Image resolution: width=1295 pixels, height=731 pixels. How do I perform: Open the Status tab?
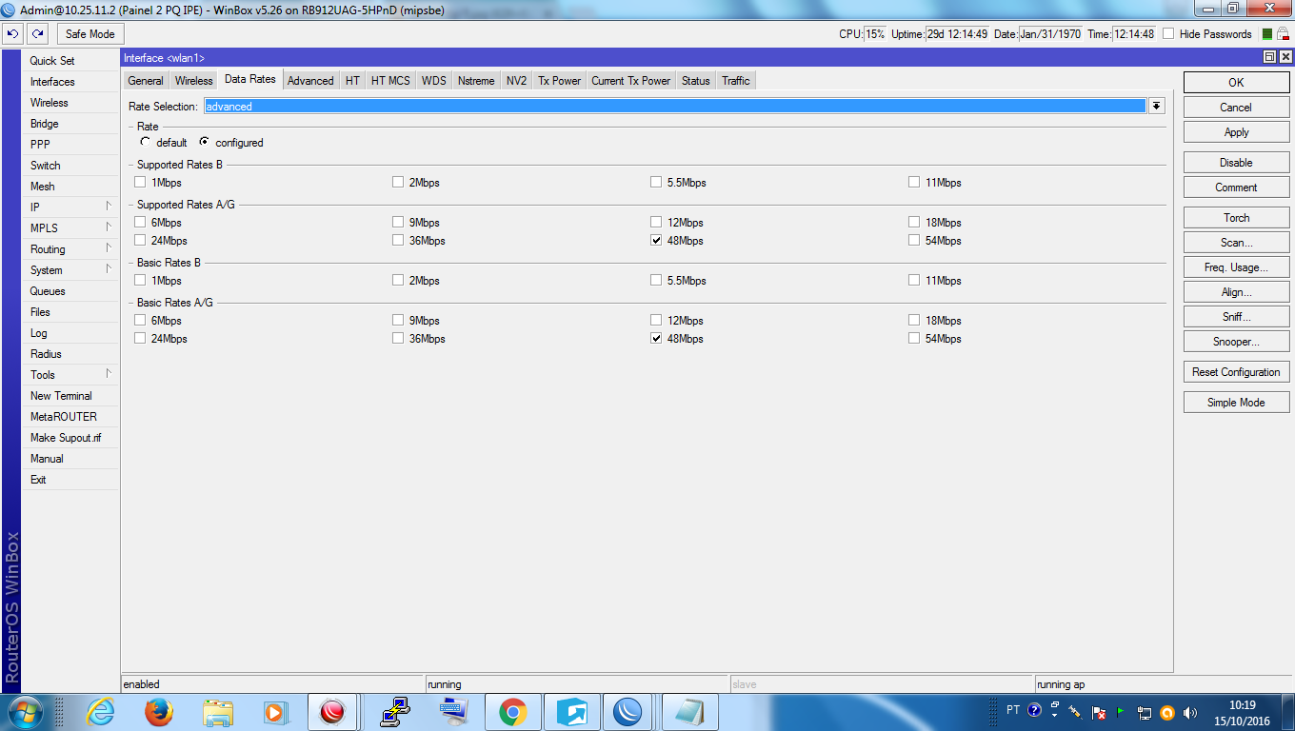click(695, 81)
